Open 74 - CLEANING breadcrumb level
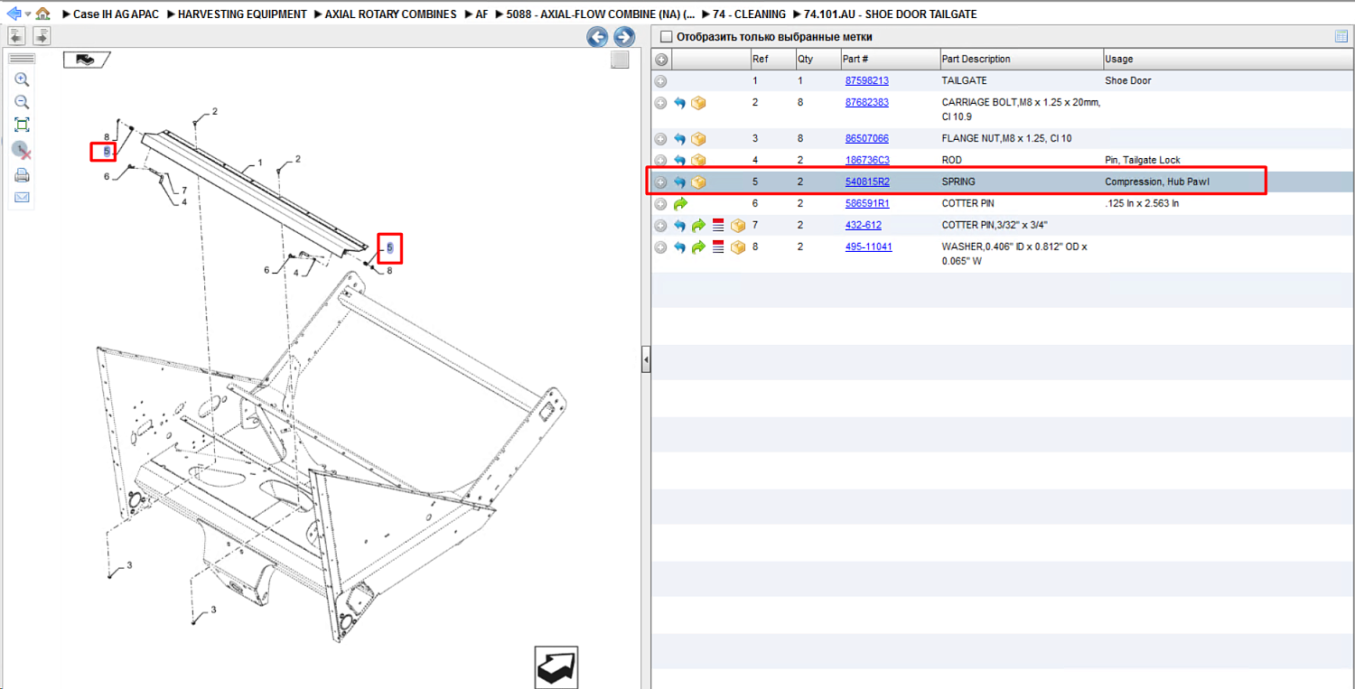1355x689 pixels. [749, 14]
